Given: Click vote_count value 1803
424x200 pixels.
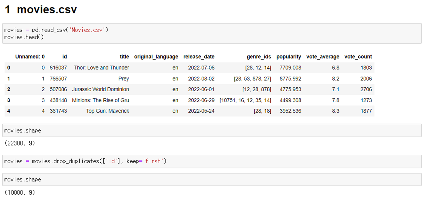Looking at the screenshot, I should (366, 67).
